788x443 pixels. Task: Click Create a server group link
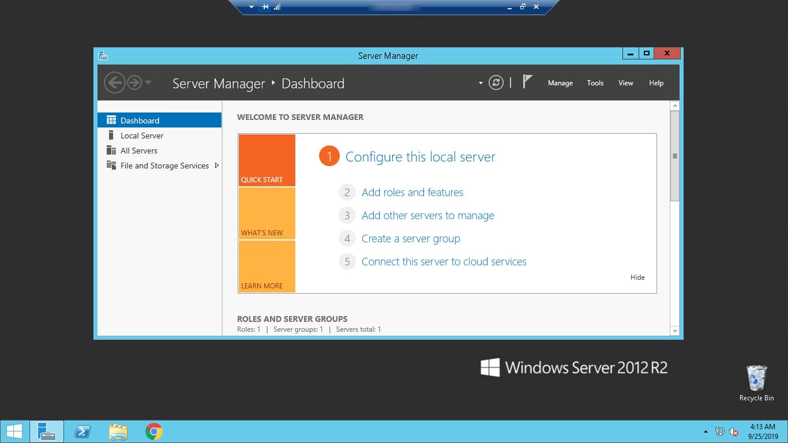[x=411, y=239]
